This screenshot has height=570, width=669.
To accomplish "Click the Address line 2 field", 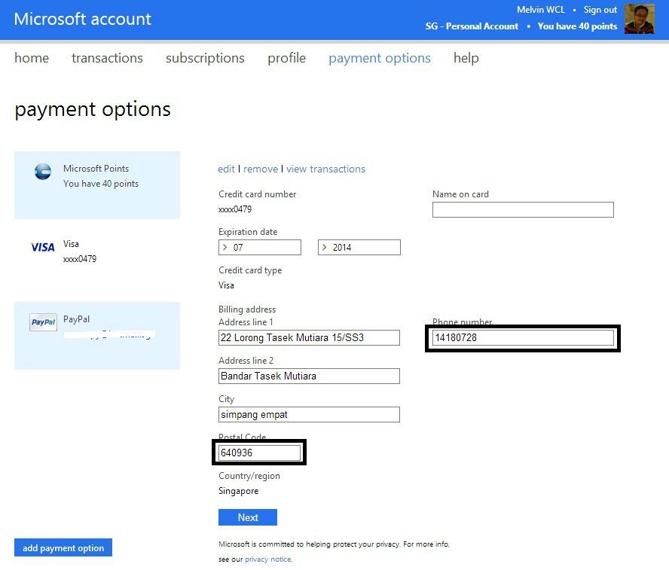I will click(309, 376).
